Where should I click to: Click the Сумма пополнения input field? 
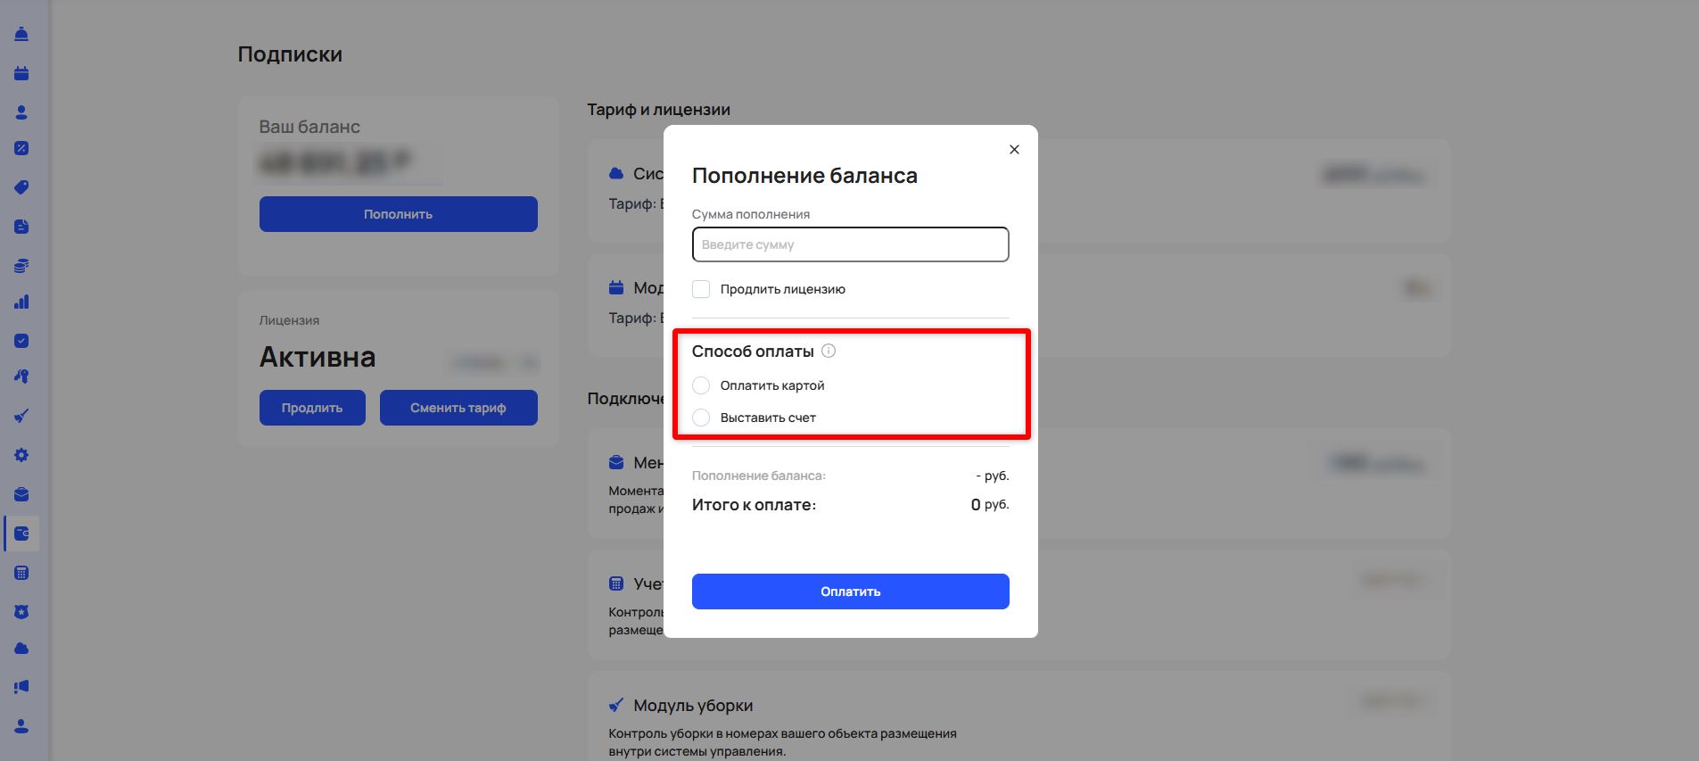(850, 244)
